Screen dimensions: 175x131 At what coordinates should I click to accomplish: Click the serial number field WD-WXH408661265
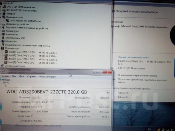coord(49,102)
